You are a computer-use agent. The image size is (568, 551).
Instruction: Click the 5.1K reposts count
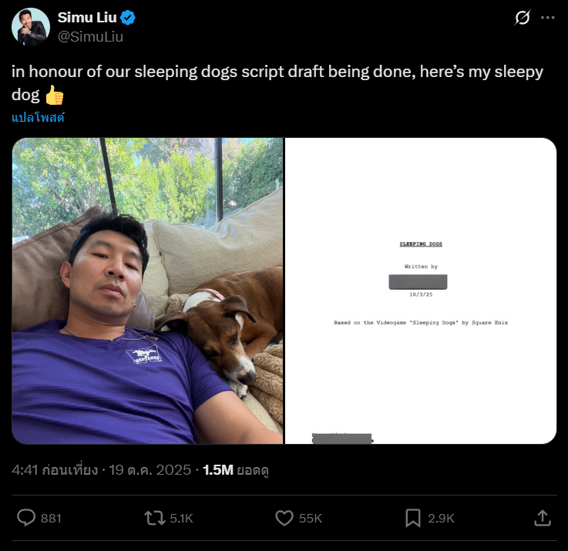181,518
